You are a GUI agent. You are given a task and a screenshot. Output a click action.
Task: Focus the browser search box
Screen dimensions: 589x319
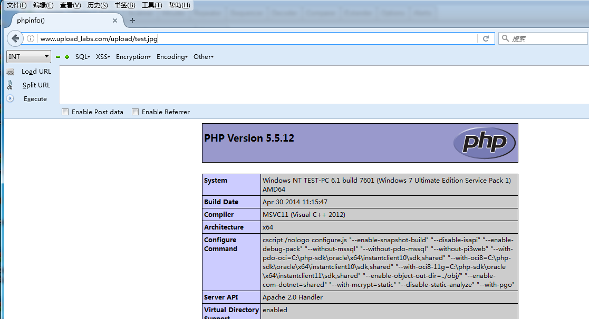[x=543, y=38]
